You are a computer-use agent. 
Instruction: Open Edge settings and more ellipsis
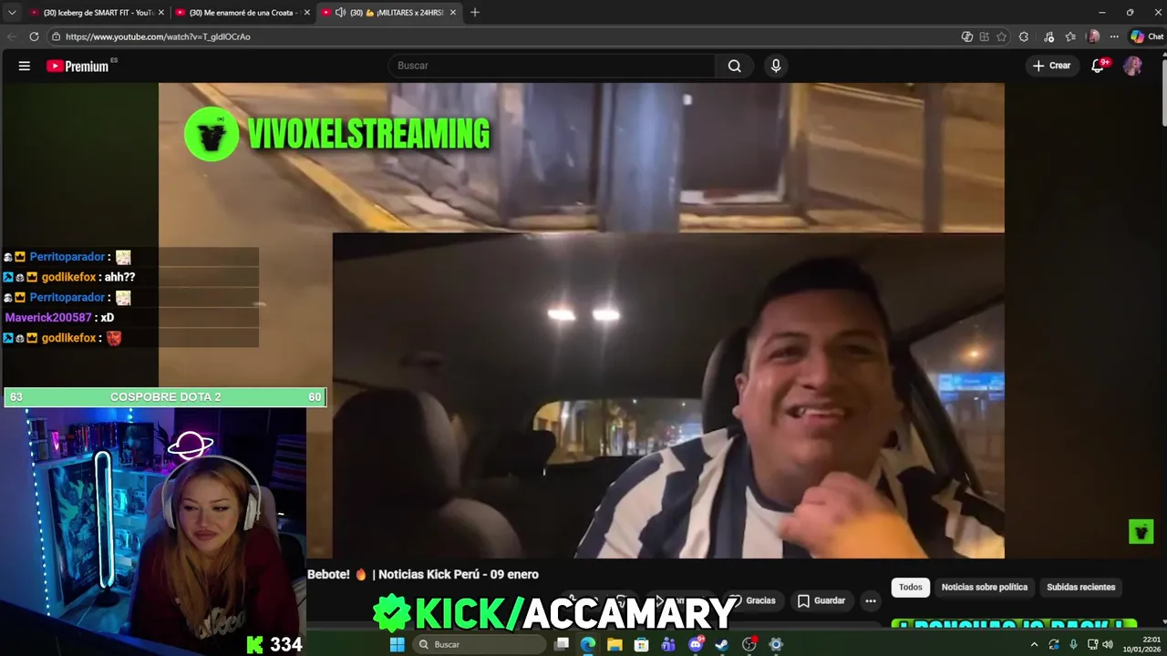pos(1114,36)
